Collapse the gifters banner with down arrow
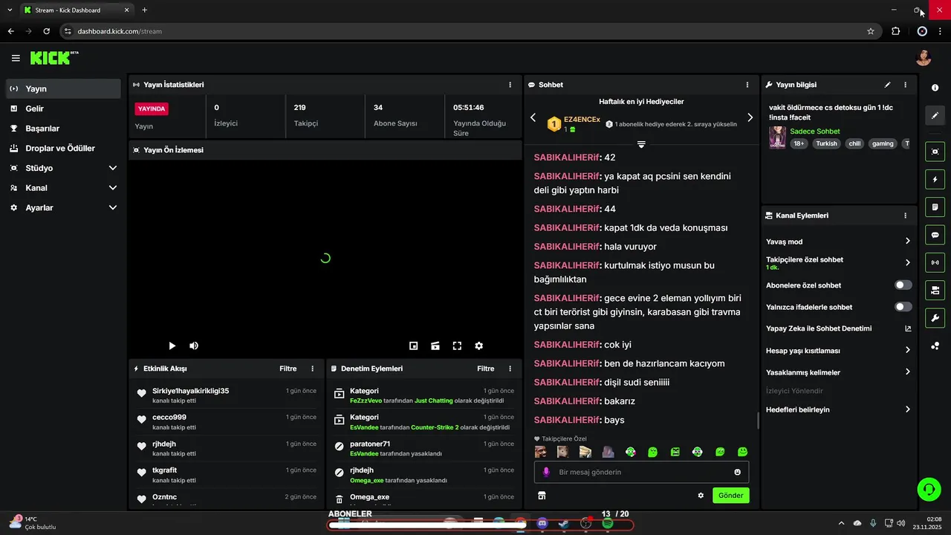 (640, 144)
